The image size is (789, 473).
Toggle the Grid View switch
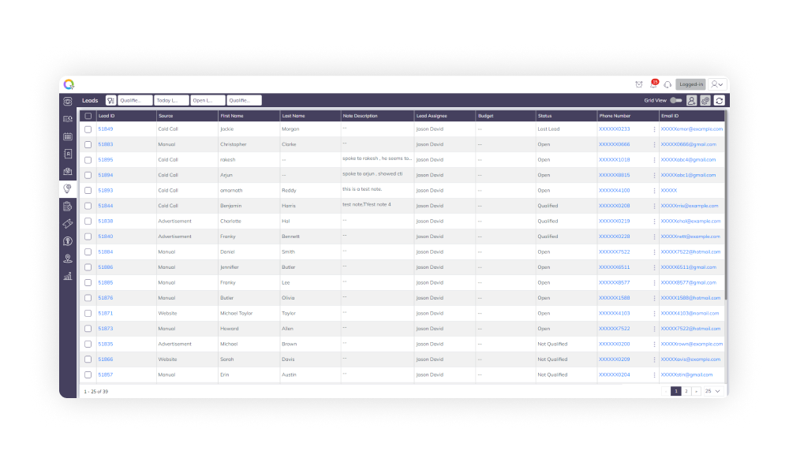pyautogui.click(x=676, y=101)
